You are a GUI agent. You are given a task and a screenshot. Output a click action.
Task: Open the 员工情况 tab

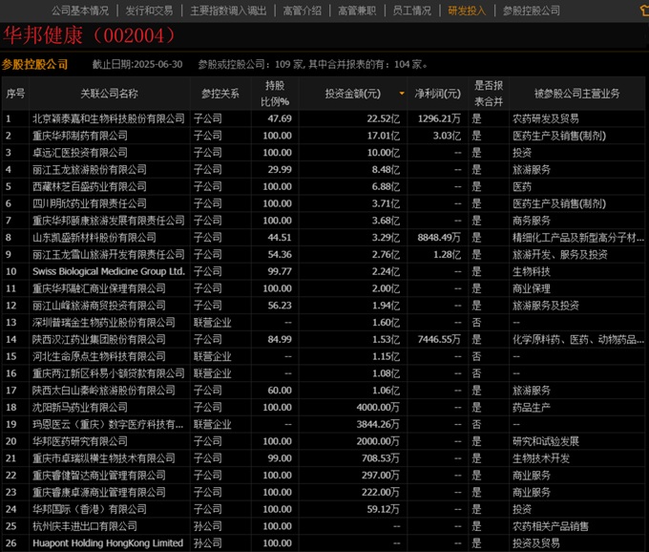(412, 11)
